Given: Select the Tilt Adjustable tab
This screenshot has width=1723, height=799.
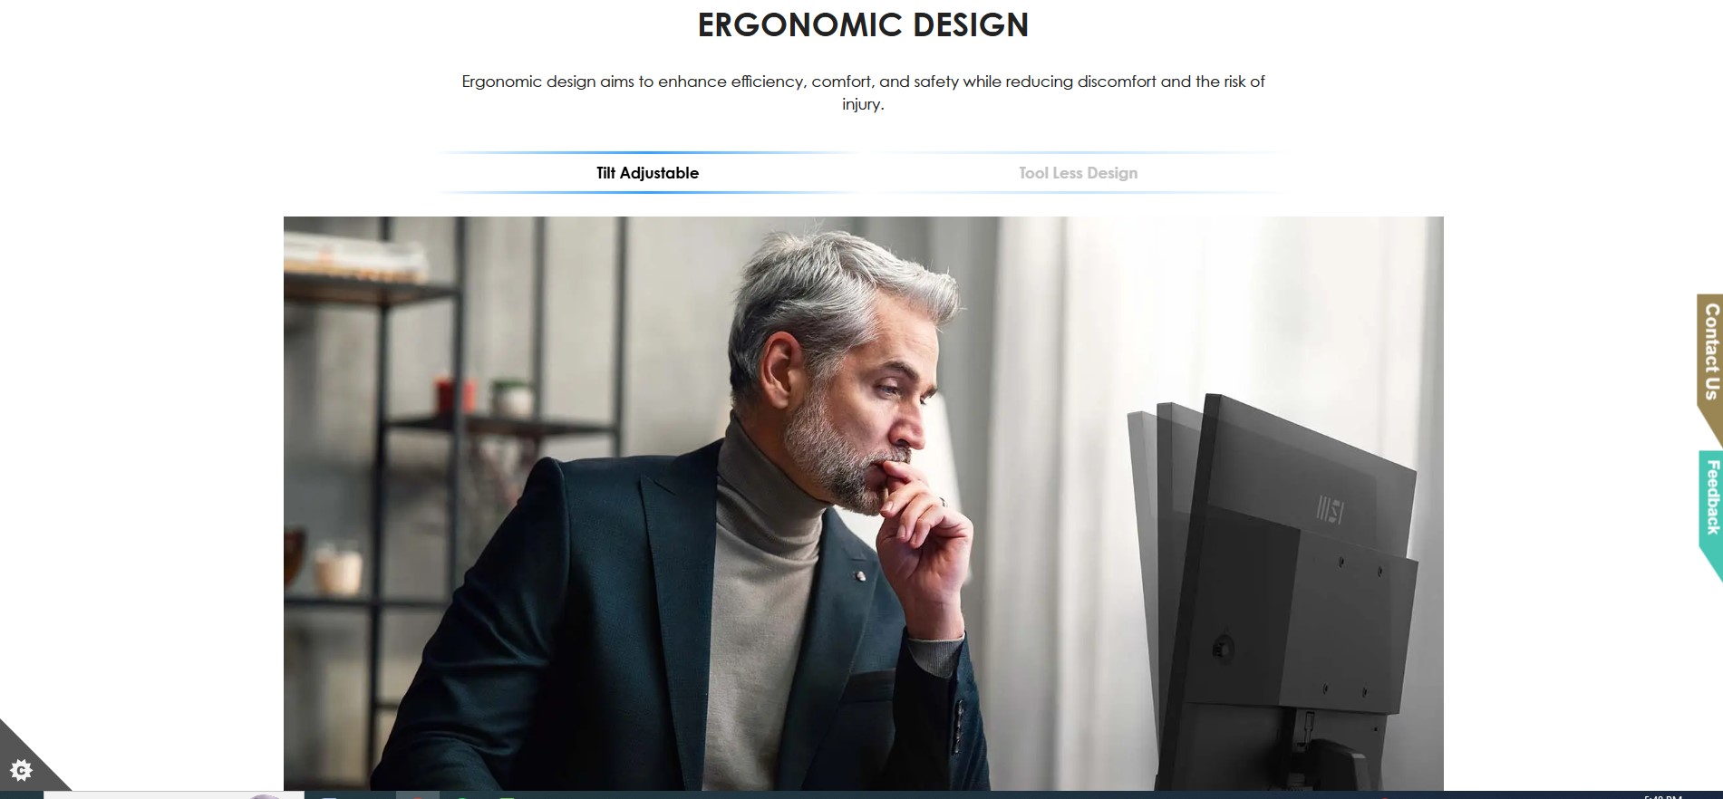Looking at the screenshot, I should 647,173.
